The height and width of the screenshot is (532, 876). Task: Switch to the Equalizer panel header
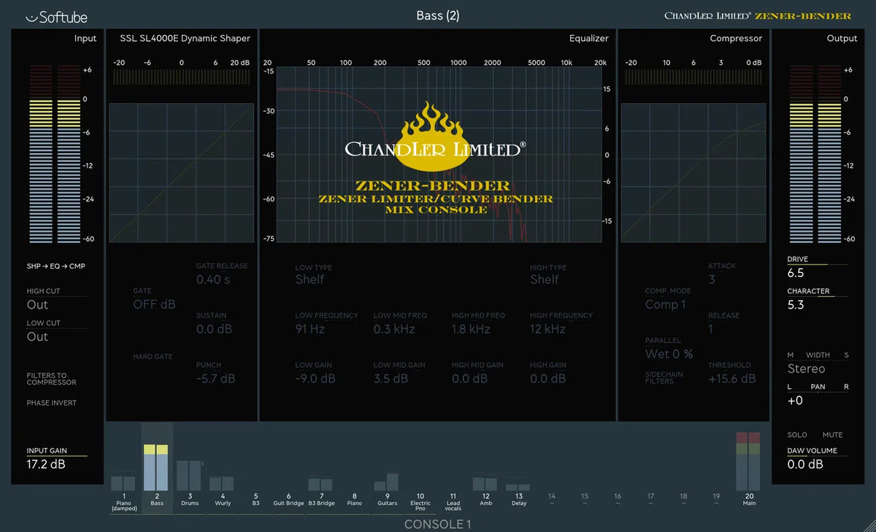[588, 38]
